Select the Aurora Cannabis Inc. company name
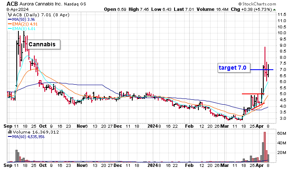Screen dimensions: 293x169 tap(41, 4)
